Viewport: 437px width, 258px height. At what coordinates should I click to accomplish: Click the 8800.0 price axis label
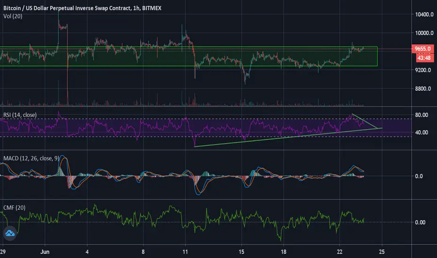point(423,89)
